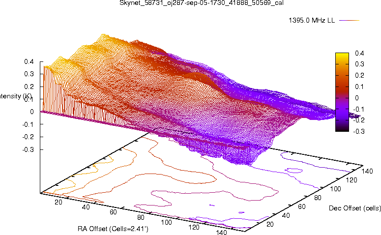
Task: Click the legend line sample beside 1395.0 MHz LL
Action: tap(349, 21)
